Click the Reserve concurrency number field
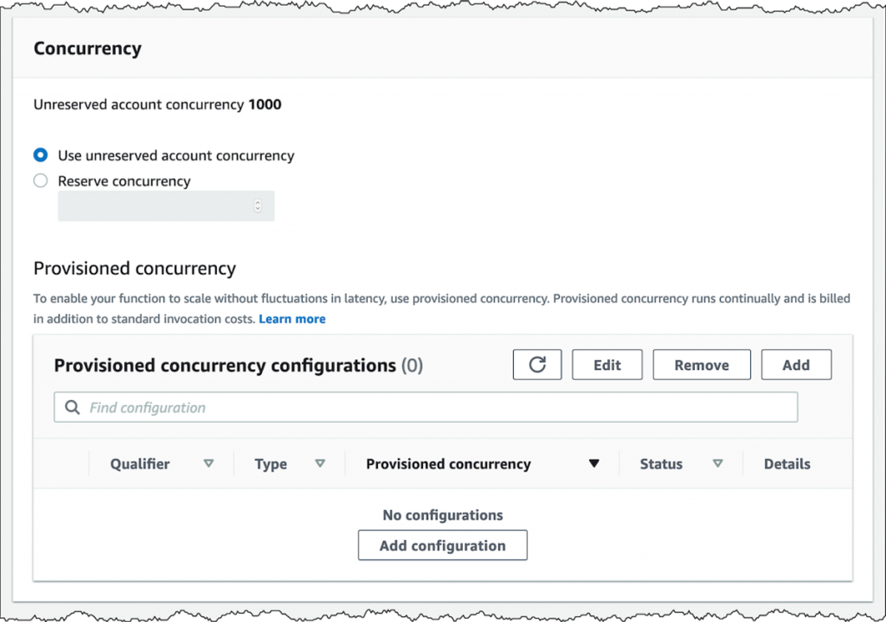 pos(166,206)
